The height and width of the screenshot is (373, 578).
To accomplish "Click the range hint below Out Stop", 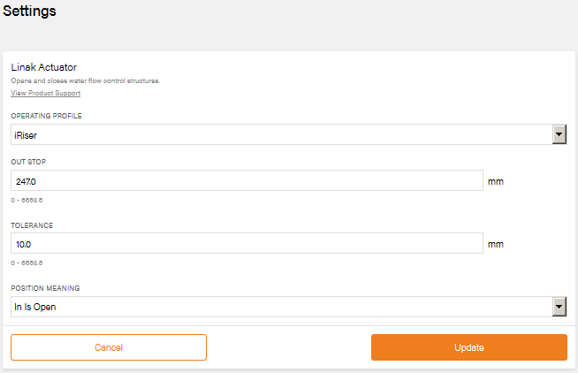I will pos(27,200).
